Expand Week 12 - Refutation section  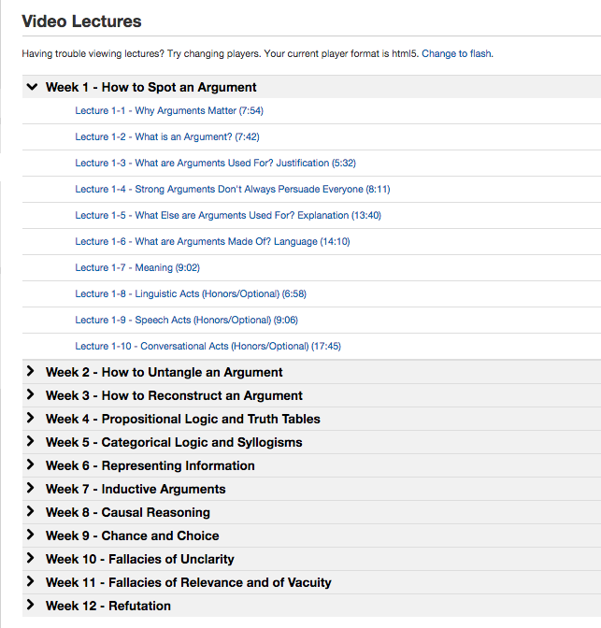pyautogui.click(x=107, y=606)
